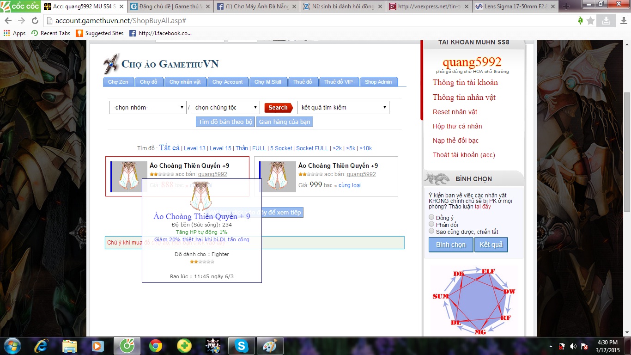Click the tại đây discussion link
The image size is (631, 355).
483,207
